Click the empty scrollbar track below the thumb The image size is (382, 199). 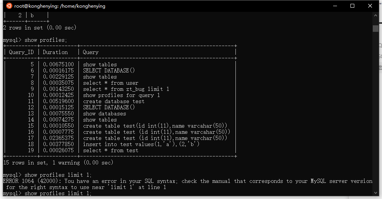[x=375, y=115]
